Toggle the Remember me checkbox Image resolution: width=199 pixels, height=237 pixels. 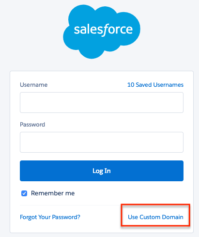point(24,193)
